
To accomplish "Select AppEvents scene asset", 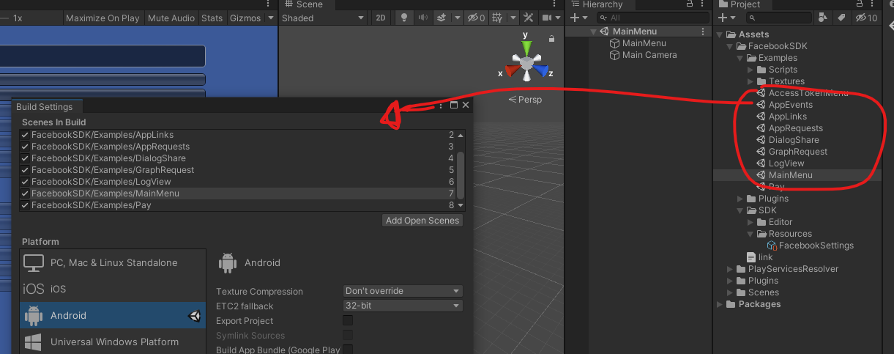I will [784, 105].
